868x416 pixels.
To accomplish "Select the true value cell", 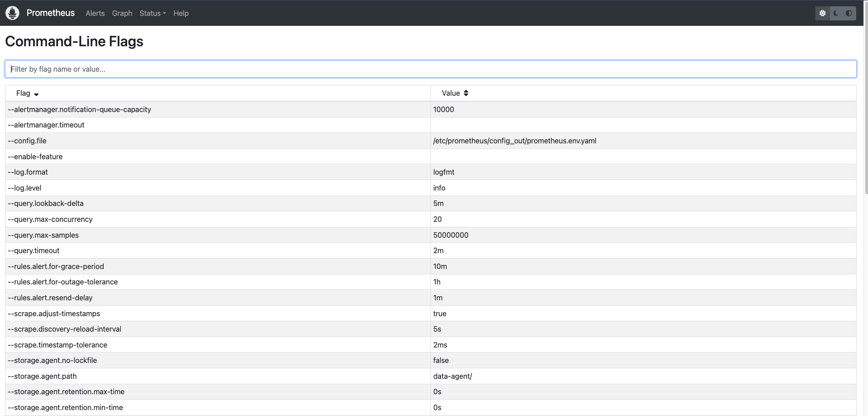I will click(644, 313).
